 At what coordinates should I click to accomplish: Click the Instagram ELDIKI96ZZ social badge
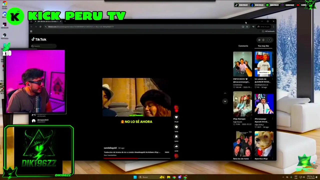(288, 5)
